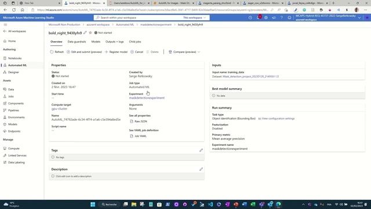This screenshot has width=371, height=209.
Task: Open browser home page button
Action: click(x=22, y=10)
